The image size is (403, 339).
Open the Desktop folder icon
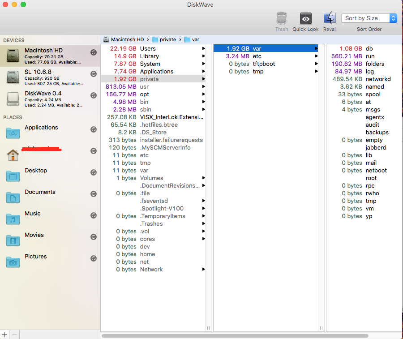(13, 176)
